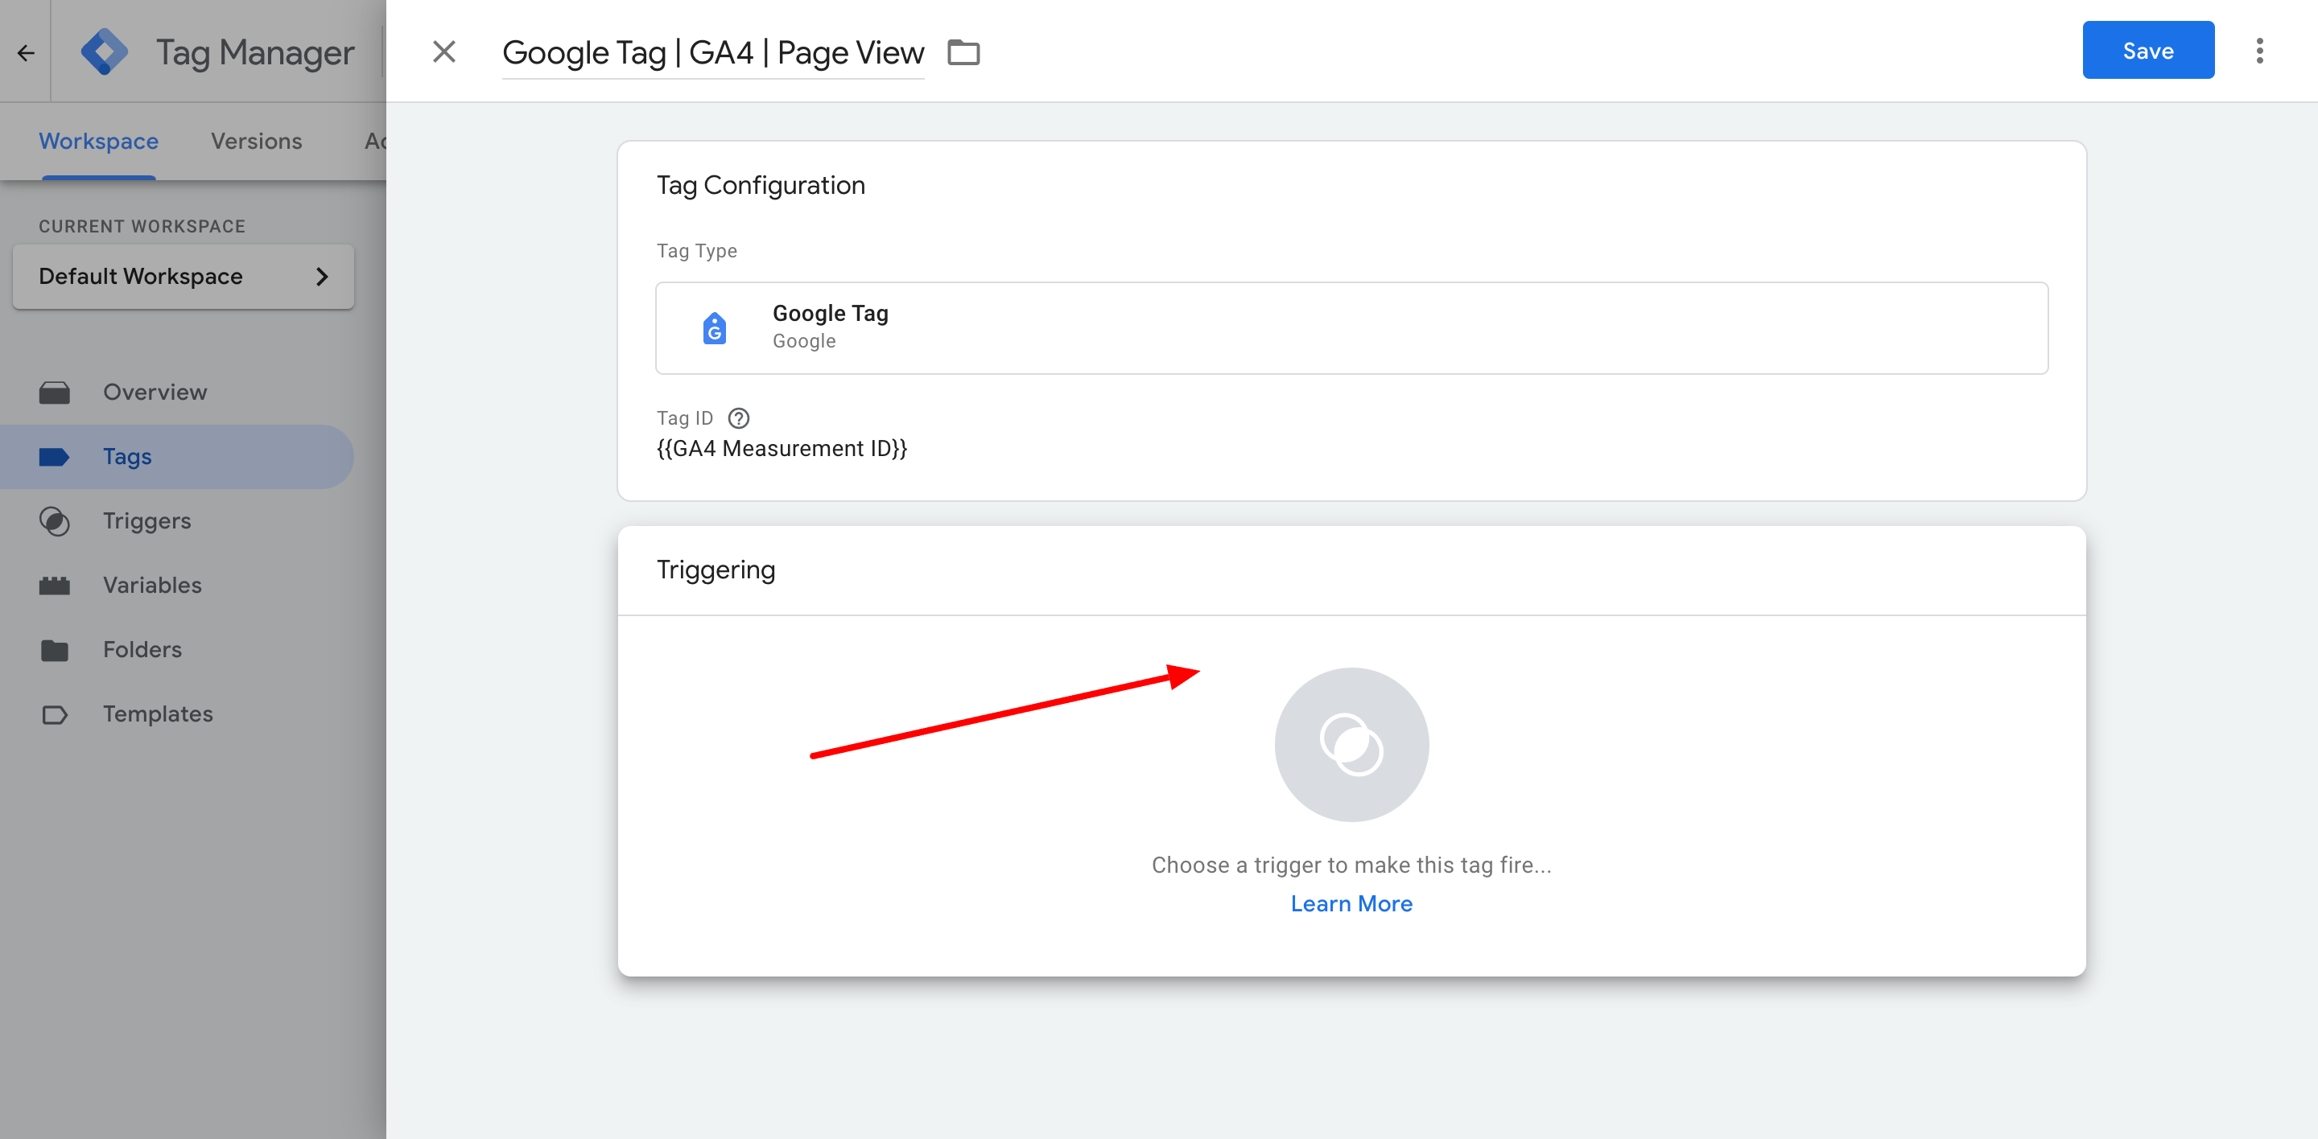Open the three-dot more options menu
Screen dimensions: 2318x1139
pos(2259,51)
